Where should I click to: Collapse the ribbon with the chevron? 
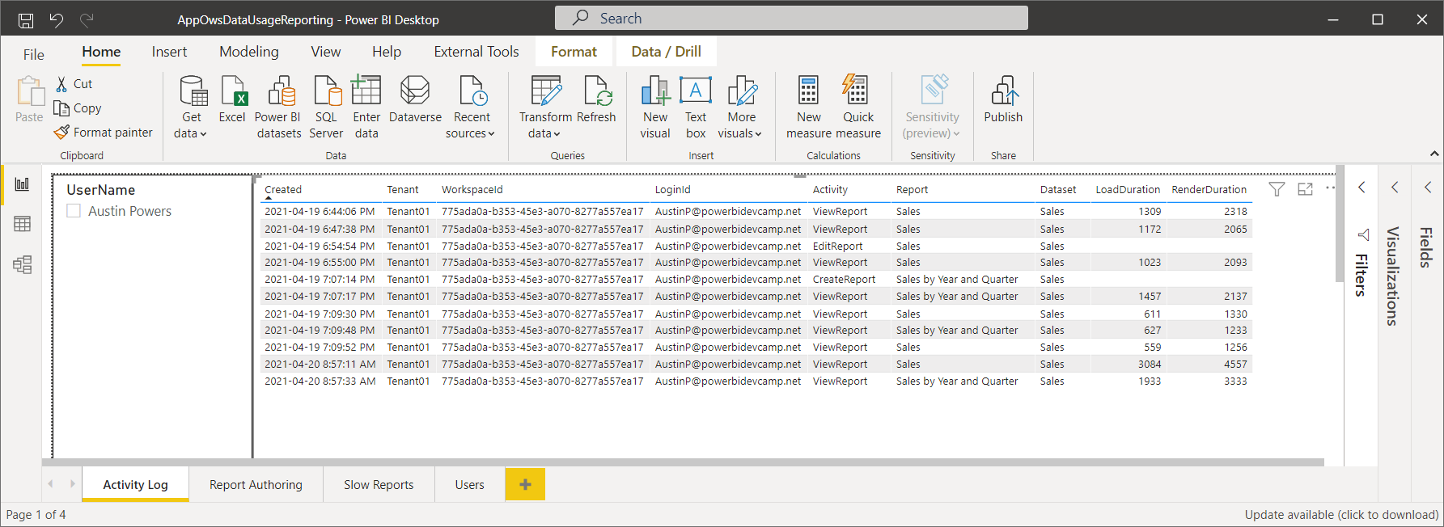(1434, 154)
